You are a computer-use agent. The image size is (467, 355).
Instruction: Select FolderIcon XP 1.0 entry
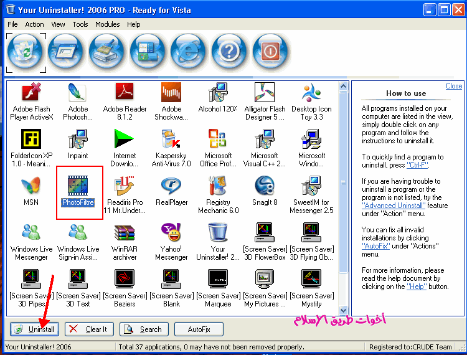(31, 148)
